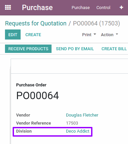
Task: Click the CREATE button
Action: 33,35
